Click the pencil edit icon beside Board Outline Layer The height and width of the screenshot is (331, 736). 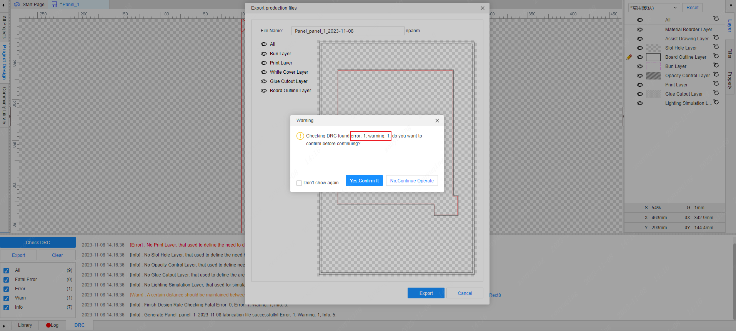[x=629, y=57]
